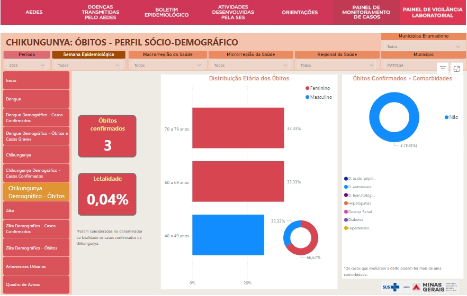The height and width of the screenshot is (296, 467).
Task: Open the Boletim Epidemiológico tab
Action: [166, 13]
